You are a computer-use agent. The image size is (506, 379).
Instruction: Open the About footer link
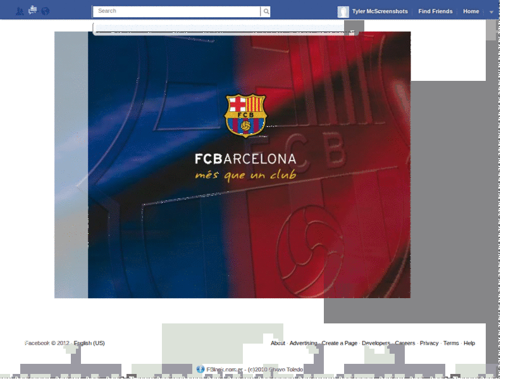[278, 343]
